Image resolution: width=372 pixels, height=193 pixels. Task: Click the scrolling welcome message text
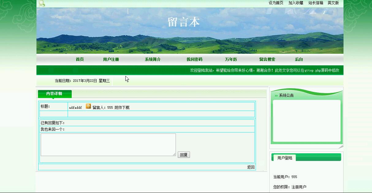265,70
